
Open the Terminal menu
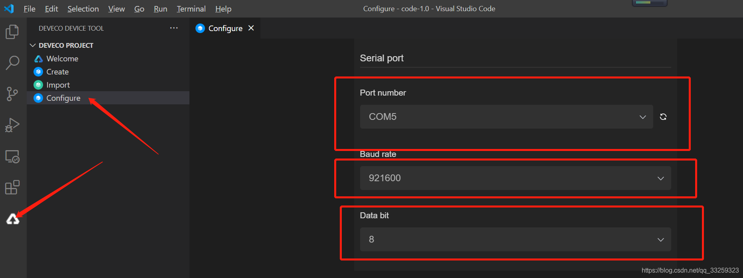191,9
